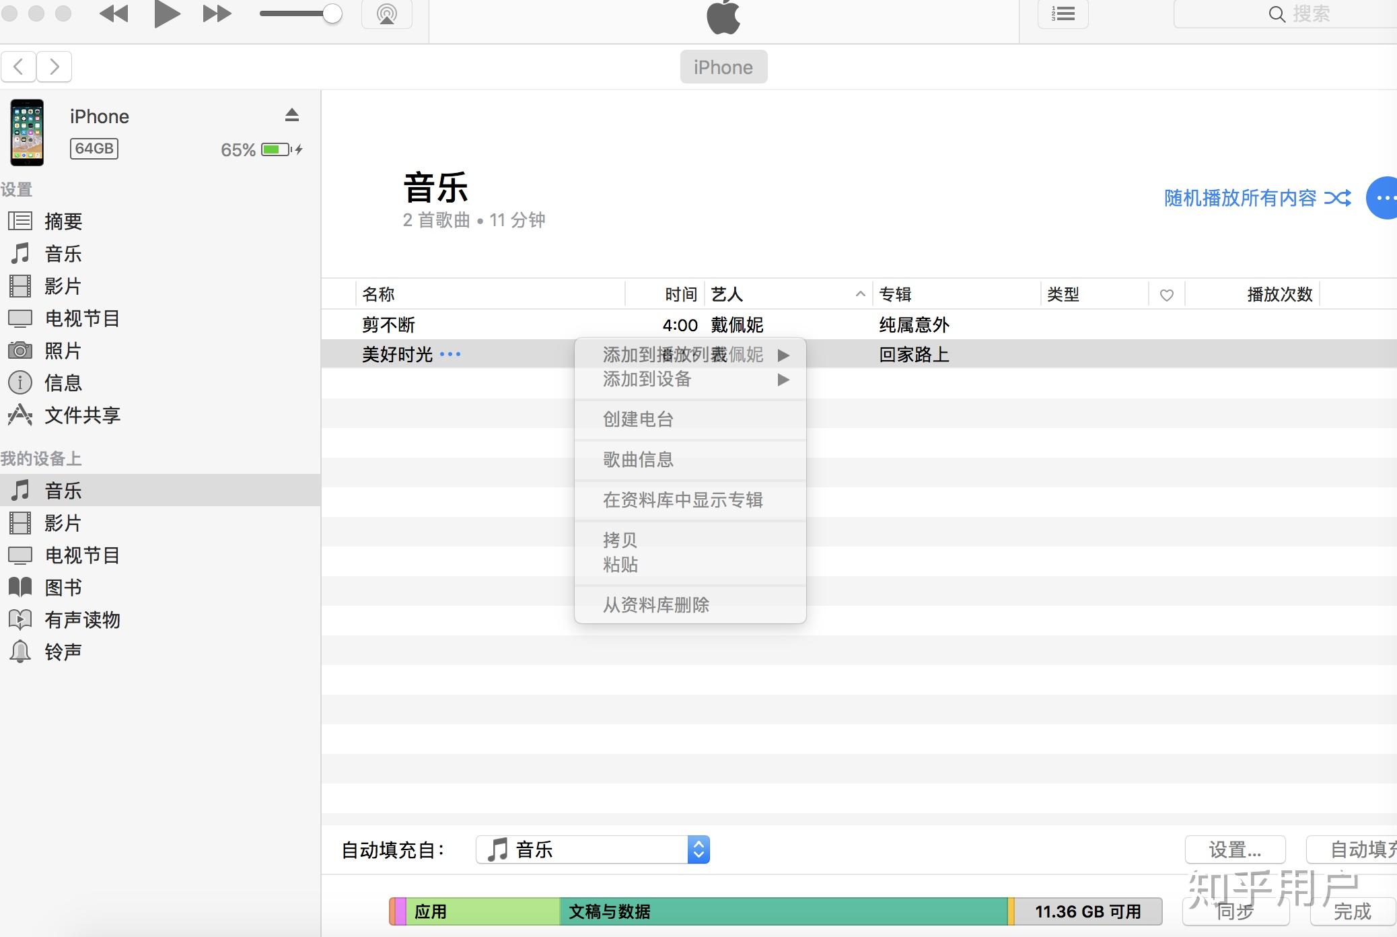Select the iPhone tab button
This screenshot has width=1397, height=937.
723,67
